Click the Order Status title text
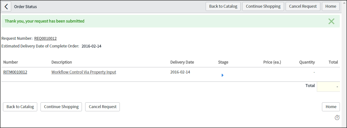Viewport: 347px width, 128px height. (x=25, y=7)
